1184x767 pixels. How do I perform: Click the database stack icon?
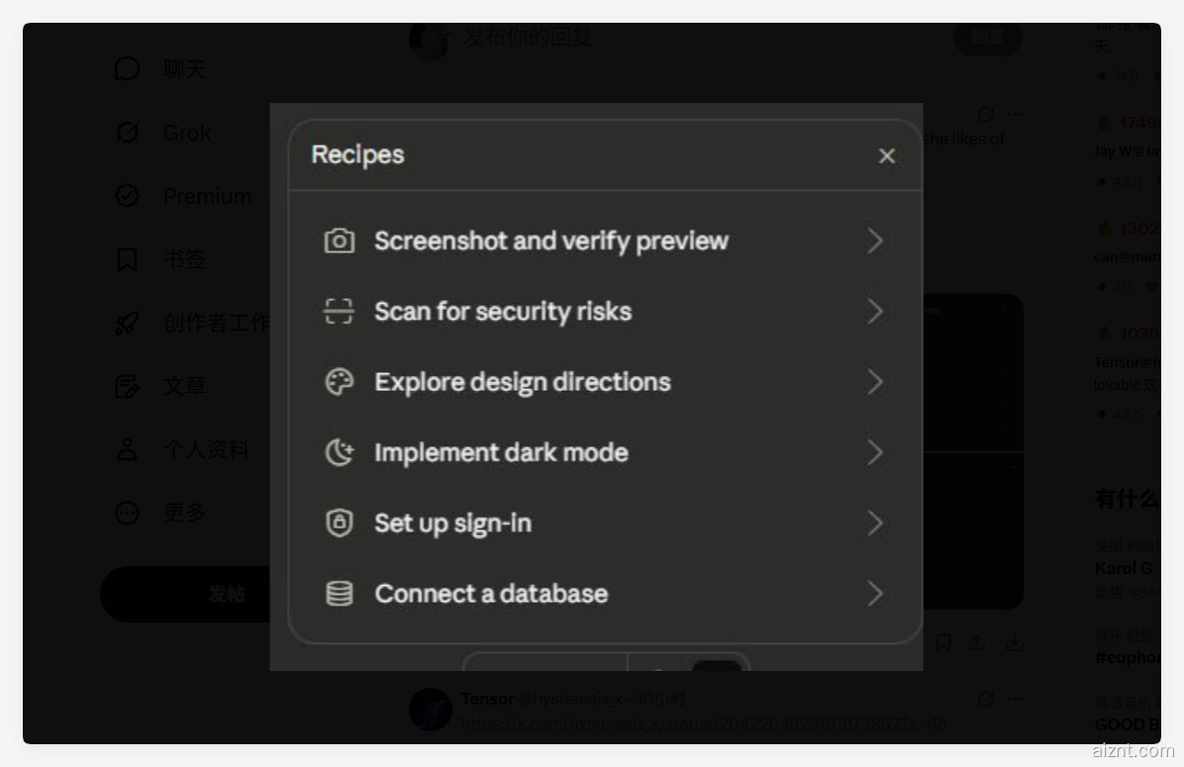340,594
